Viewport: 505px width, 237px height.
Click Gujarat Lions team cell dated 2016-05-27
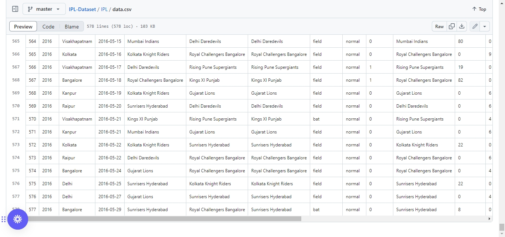[x=155, y=197]
